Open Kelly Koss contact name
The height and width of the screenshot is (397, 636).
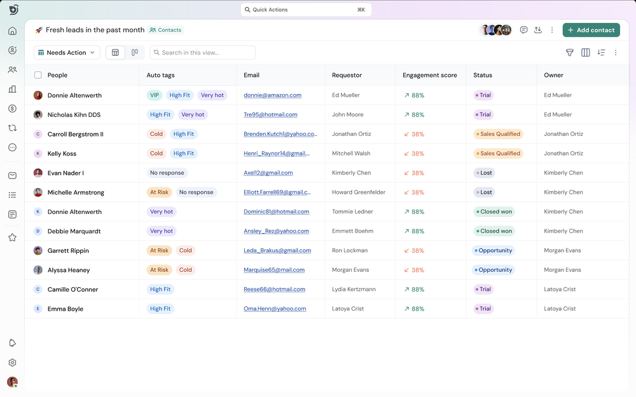coord(62,154)
